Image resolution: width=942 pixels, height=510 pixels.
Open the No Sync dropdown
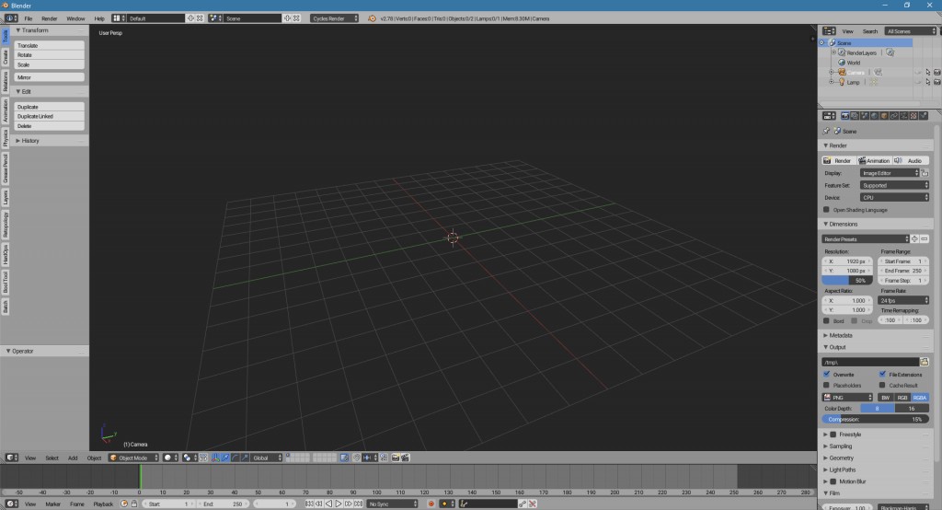(x=392, y=504)
